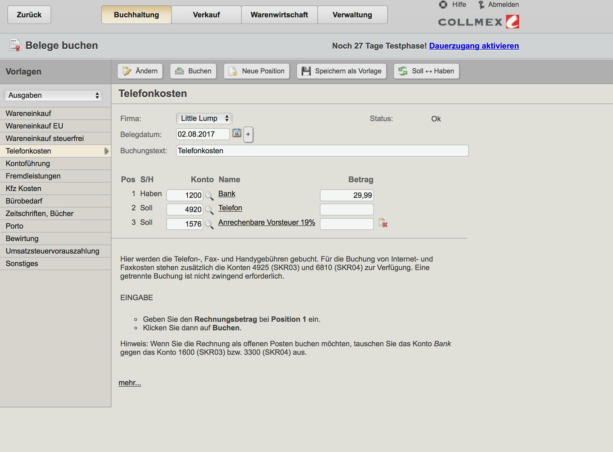Open the Warenwirtschaft tab
Image resolution: width=613 pixels, height=452 pixels.
(279, 15)
